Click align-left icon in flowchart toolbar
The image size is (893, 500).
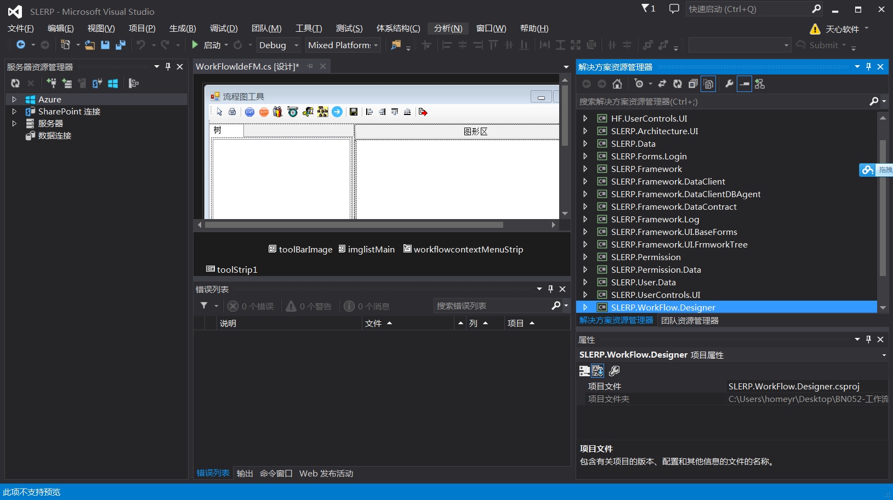(x=369, y=112)
